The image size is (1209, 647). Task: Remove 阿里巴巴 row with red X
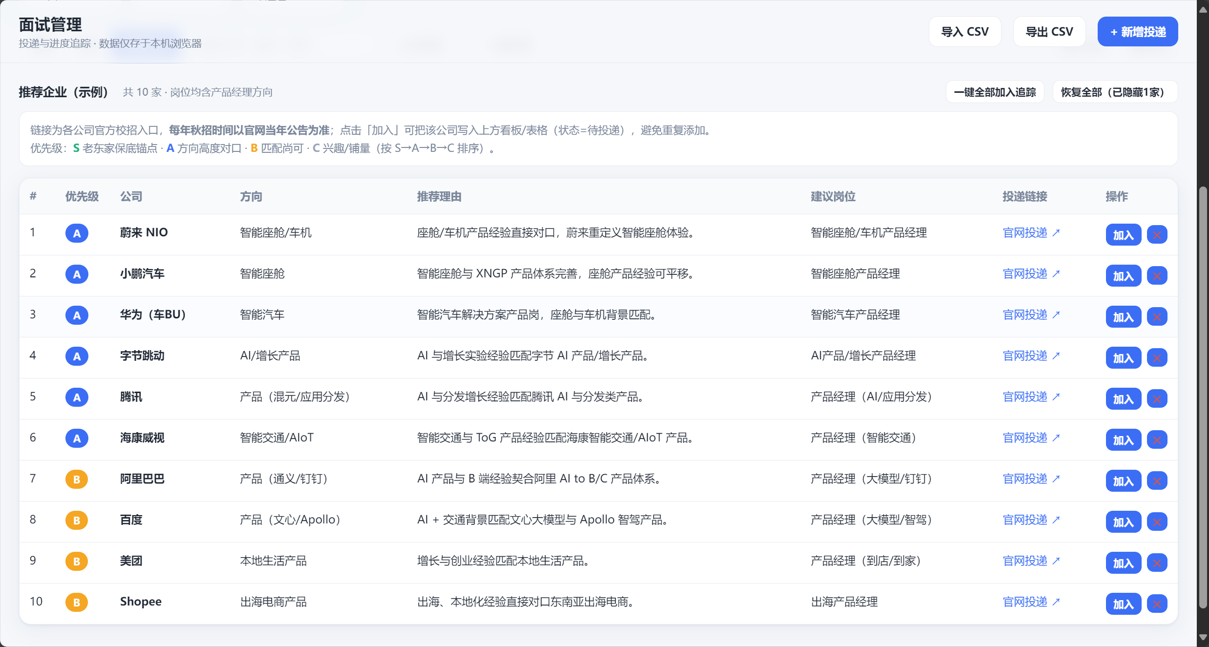(1157, 481)
